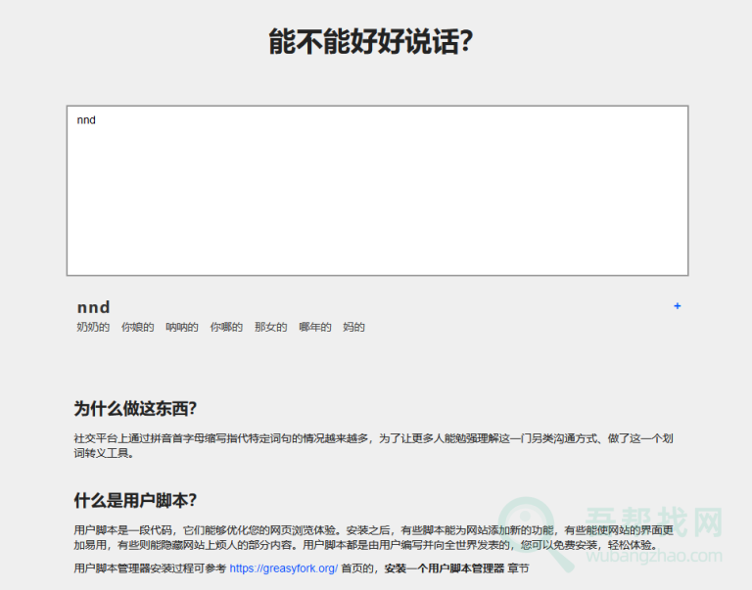
Task: Choose the translation '你娘的'
Action: click(x=138, y=327)
